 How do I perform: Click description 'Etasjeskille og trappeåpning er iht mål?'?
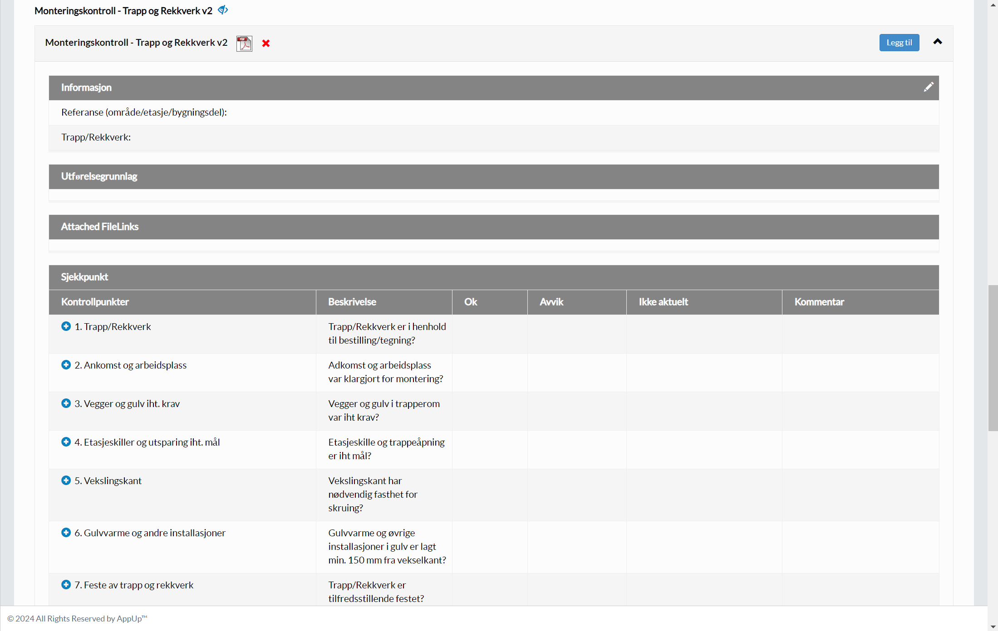[387, 449]
